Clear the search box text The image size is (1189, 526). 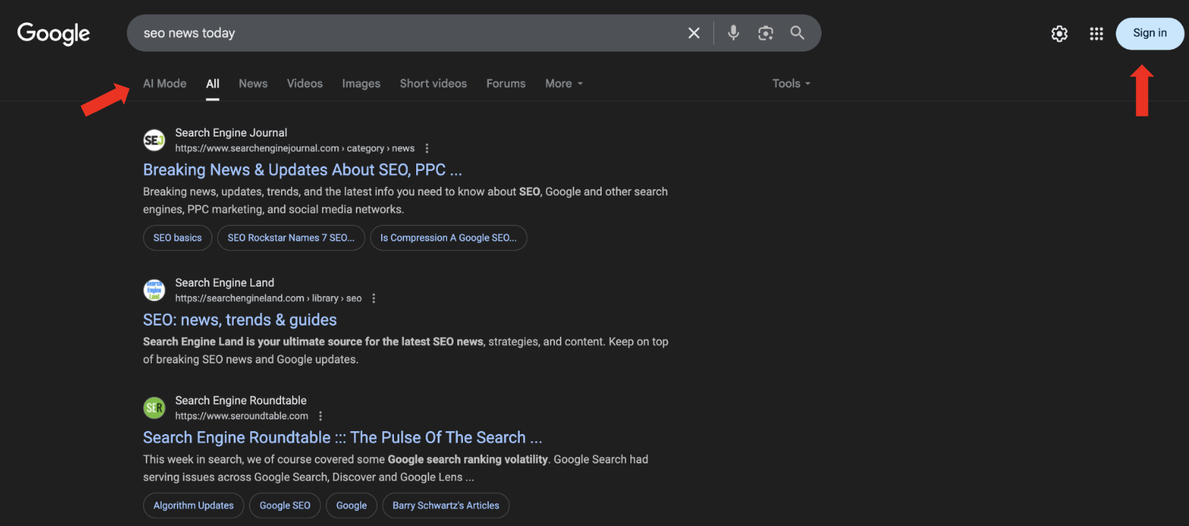coord(694,33)
